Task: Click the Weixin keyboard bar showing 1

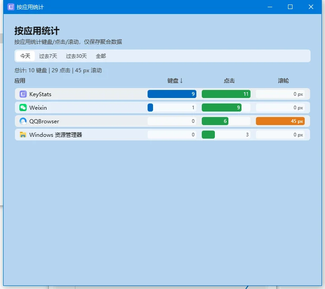Action: pos(172,107)
